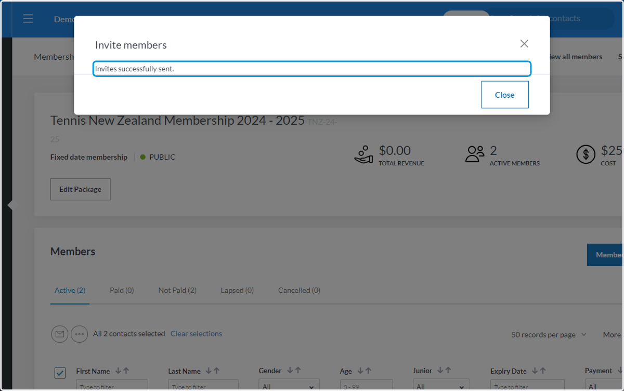
Task: Click the Edit Package button
Action: [x=80, y=189]
